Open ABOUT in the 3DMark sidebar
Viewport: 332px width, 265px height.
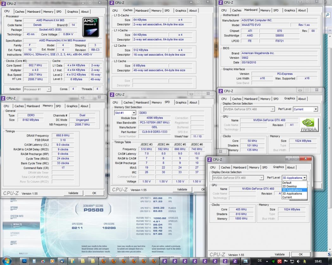tap(13, 242)
